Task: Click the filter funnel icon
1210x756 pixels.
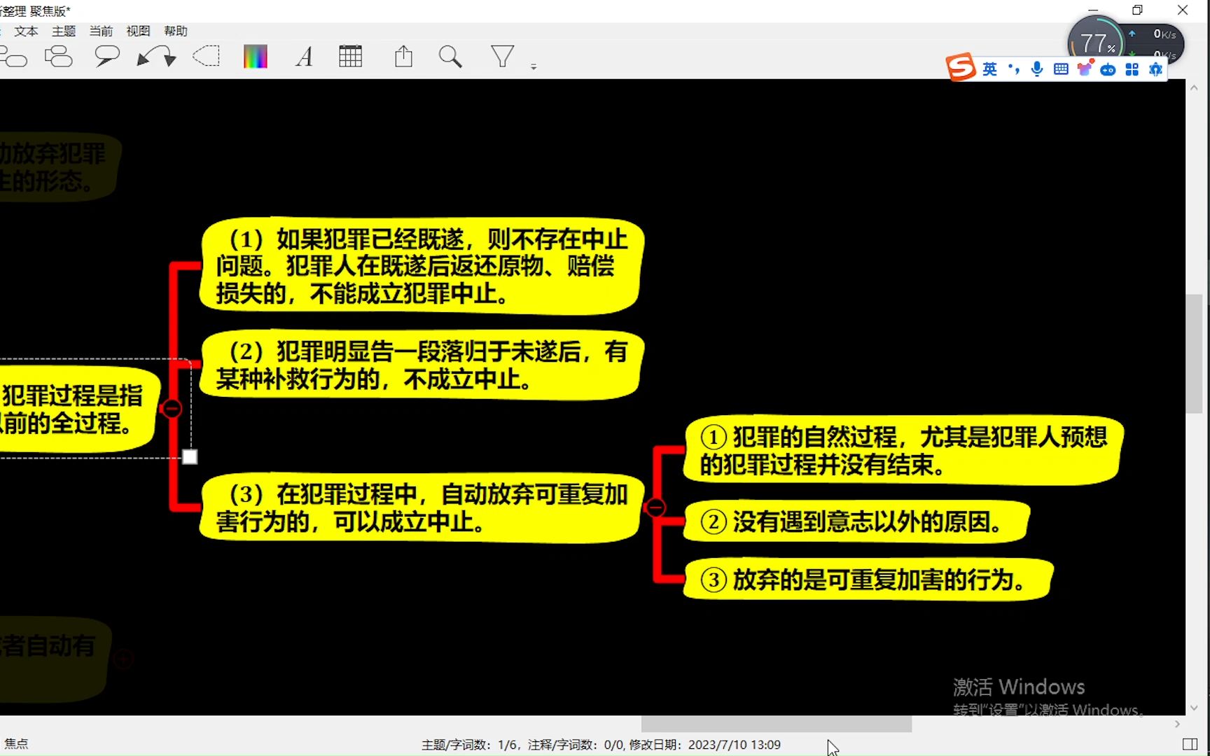Action: (x=502, y=57)
